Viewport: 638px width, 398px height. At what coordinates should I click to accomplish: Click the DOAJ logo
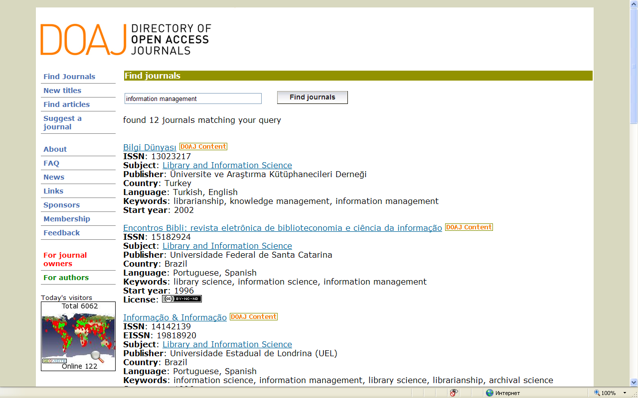pos(126,39)
